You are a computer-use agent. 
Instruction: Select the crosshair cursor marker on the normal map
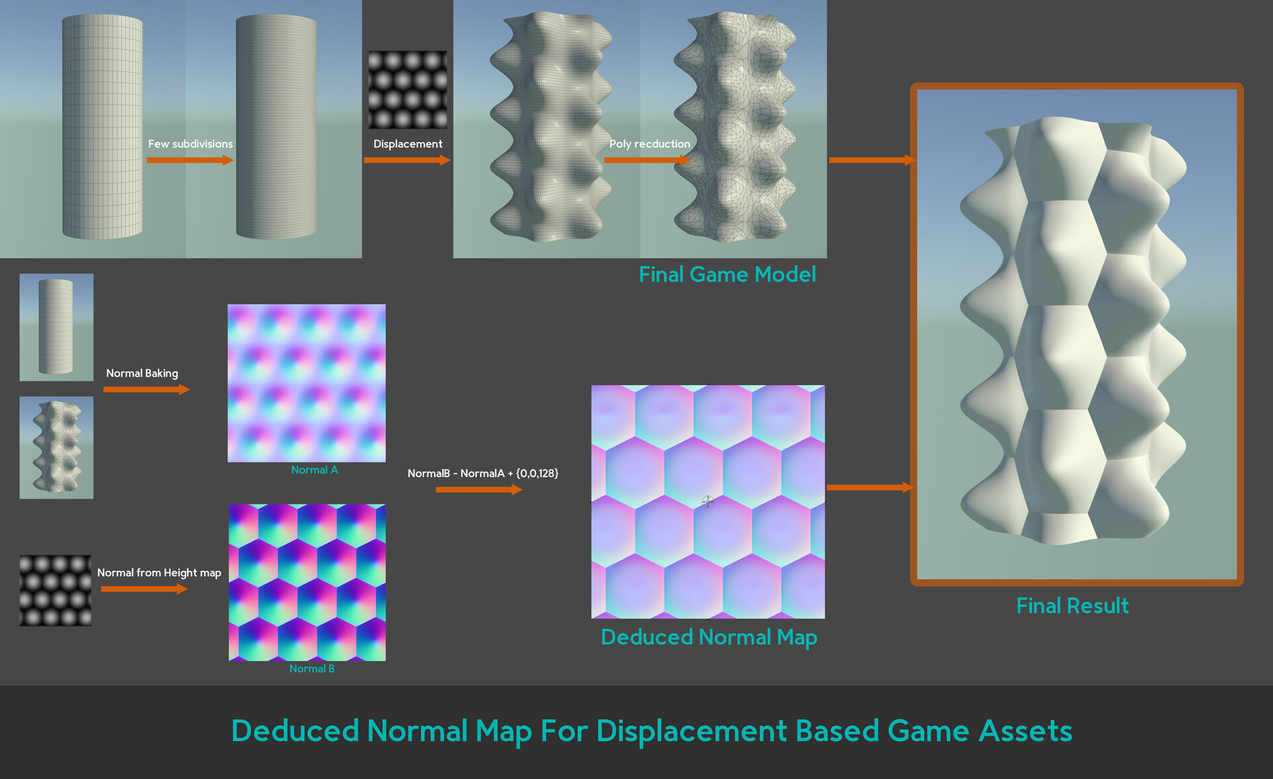708,501
